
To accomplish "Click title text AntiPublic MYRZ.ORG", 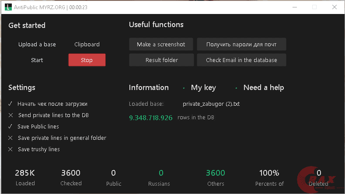I will (x=39, y=7).
